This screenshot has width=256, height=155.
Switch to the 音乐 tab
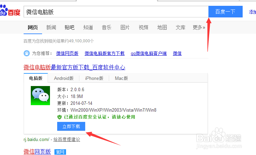click(107, 27)
